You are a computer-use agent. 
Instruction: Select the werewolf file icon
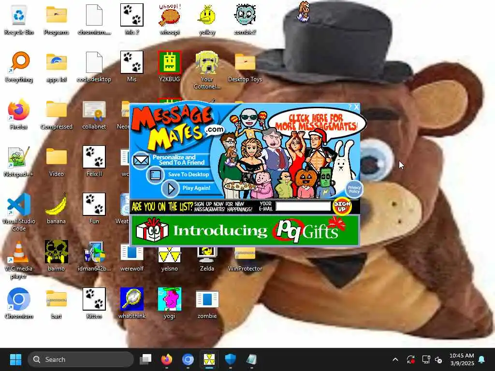pos(132,259)
